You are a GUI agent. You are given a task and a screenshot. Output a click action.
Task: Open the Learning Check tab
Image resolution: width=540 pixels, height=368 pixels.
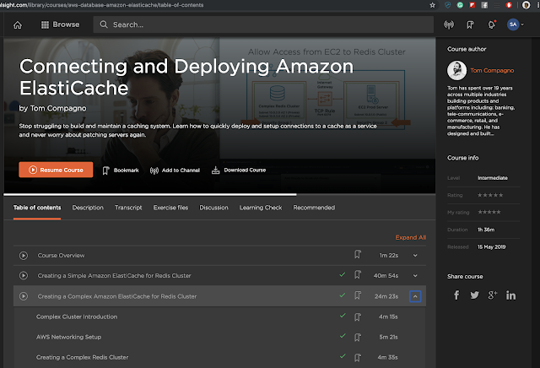pyautogui.click(x=261, y=208)
